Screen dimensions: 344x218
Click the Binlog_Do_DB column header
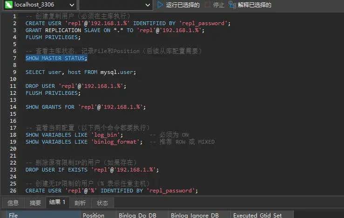(x=142, y=215)
